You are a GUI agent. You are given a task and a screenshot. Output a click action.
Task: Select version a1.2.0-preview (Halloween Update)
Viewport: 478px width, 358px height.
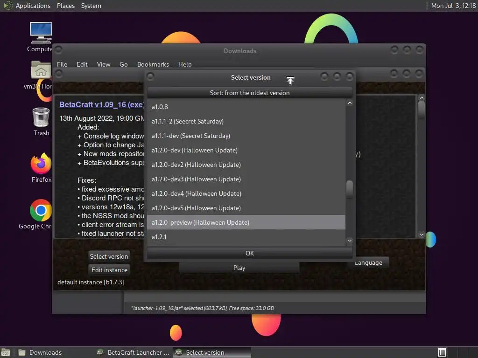(246, 222)
